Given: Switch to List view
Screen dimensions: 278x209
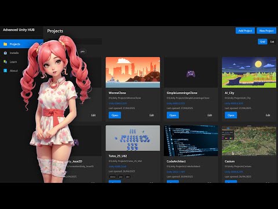Looking at the screenshot, I should point(272,42).
